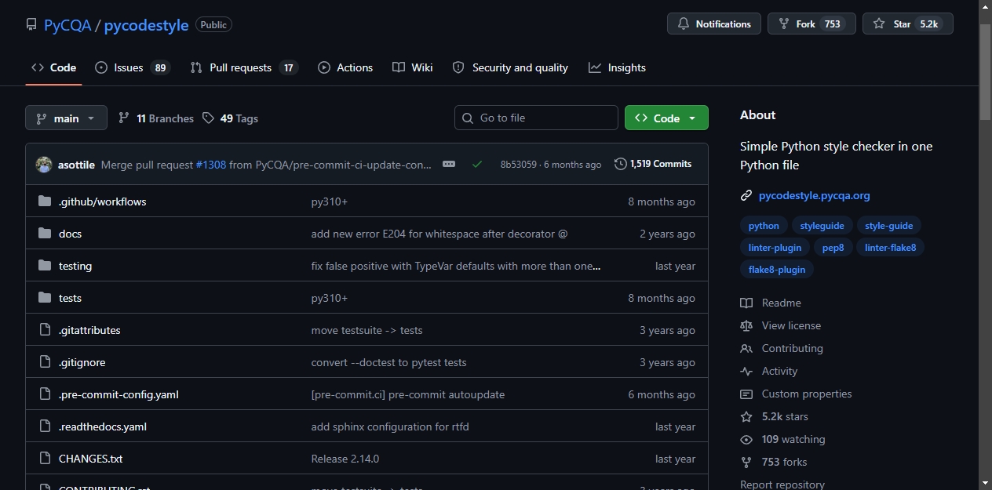Viewport: 992px width, 490px height.
Task: Expand the green Code dropdown button
Action: click(666, 118)
